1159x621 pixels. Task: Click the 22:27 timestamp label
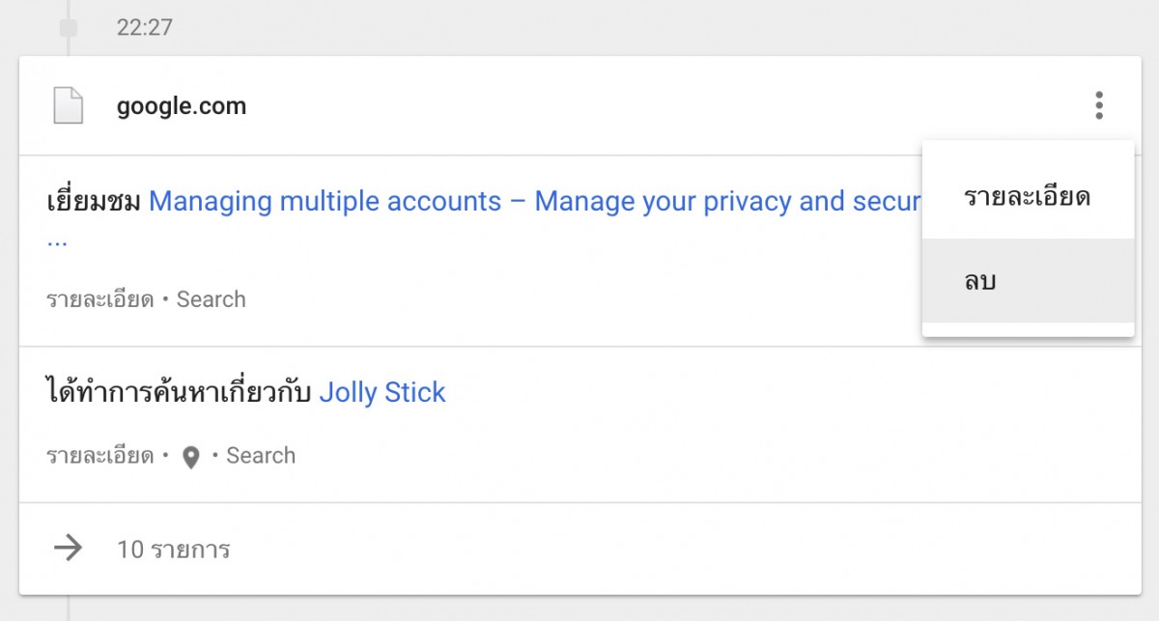pos(145,27)
